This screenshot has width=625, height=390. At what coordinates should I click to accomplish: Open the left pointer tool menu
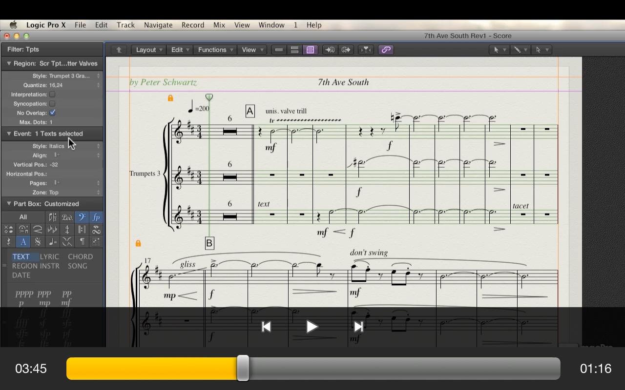pyautogui.click(x=499, y=50)
